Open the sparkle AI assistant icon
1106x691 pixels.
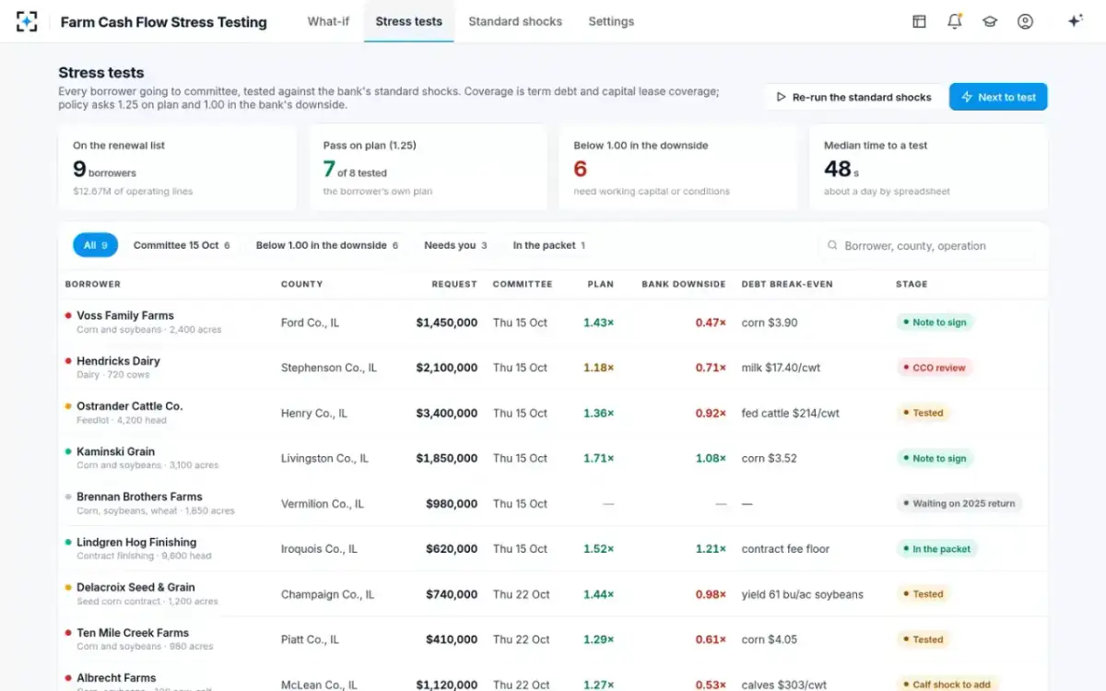(1075, 21)
